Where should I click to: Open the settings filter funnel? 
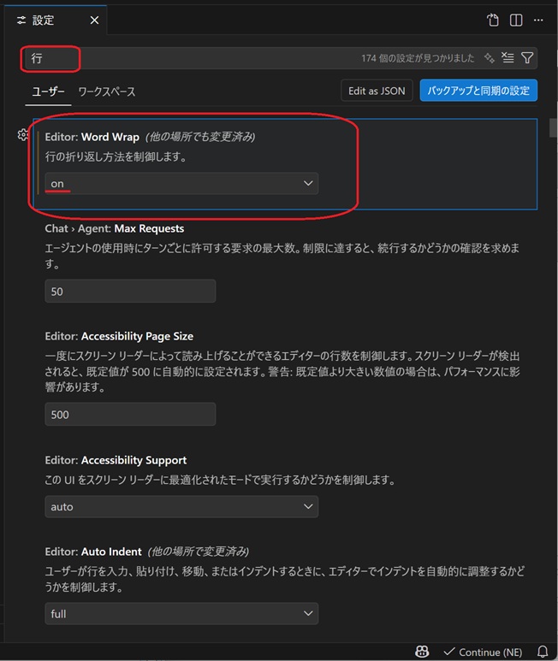pyautogui.click(x=527, y=58)
